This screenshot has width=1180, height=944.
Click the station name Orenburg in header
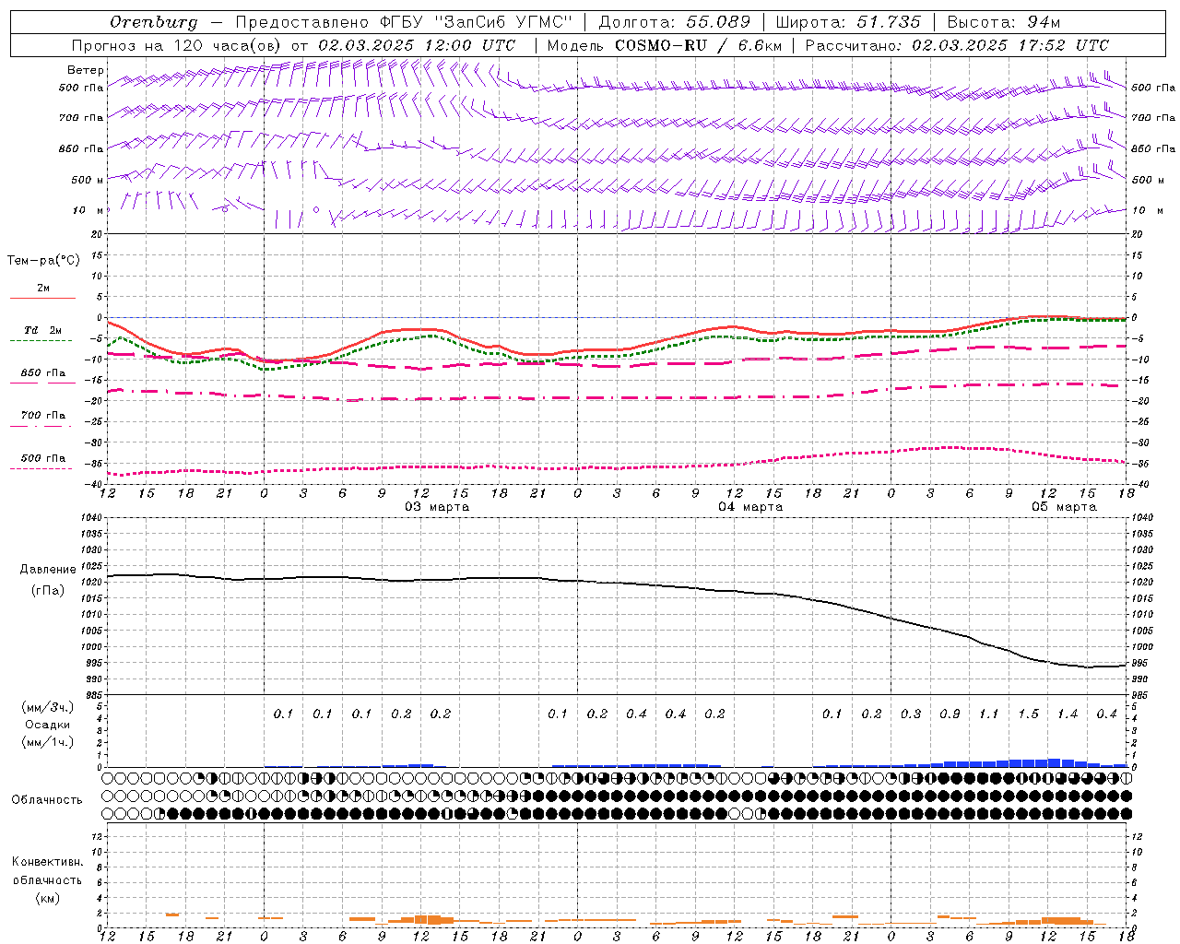(154, 22)
